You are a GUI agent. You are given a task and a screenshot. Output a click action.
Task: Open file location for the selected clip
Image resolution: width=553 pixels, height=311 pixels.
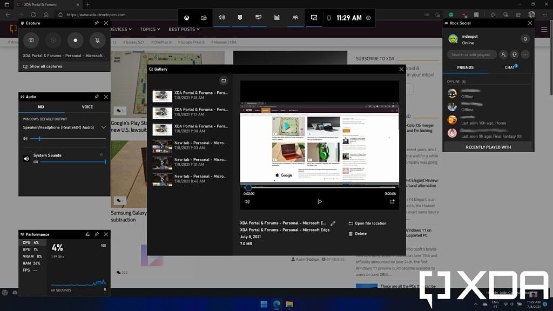tap(372, 223)
